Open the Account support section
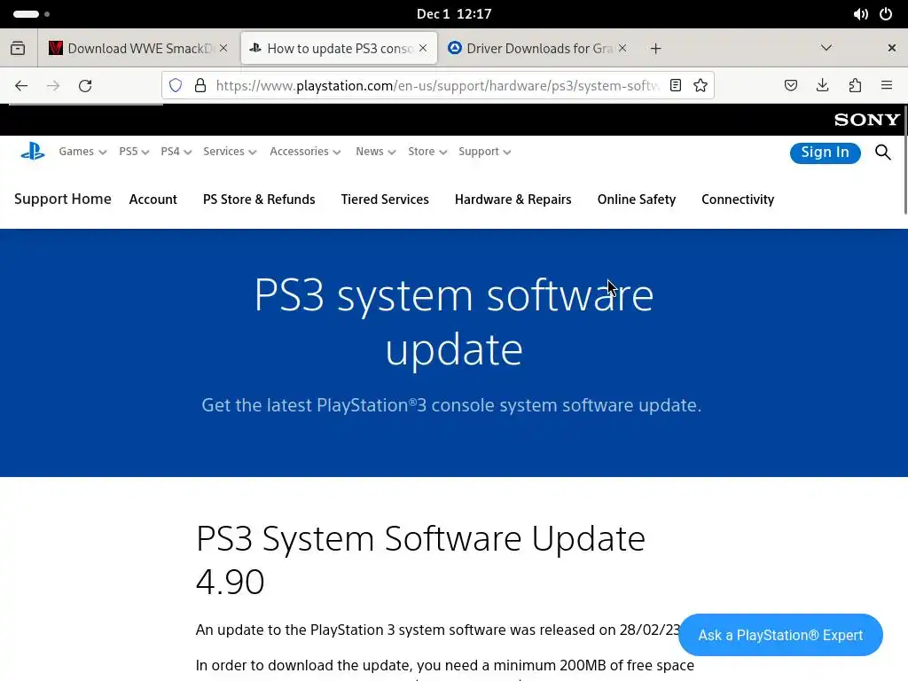 click(153, 200)
